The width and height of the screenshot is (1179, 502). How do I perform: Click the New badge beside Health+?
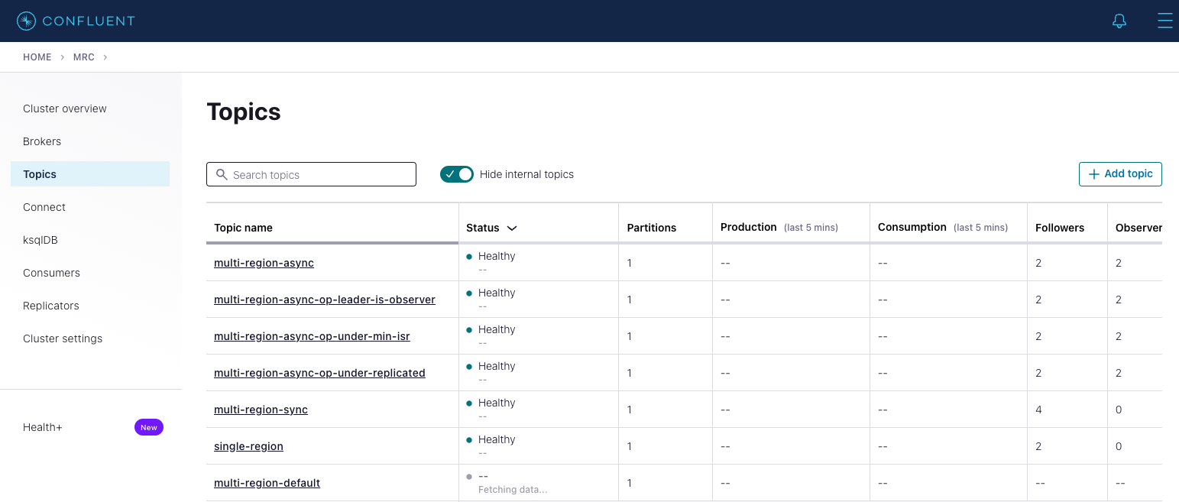(149, 427)
